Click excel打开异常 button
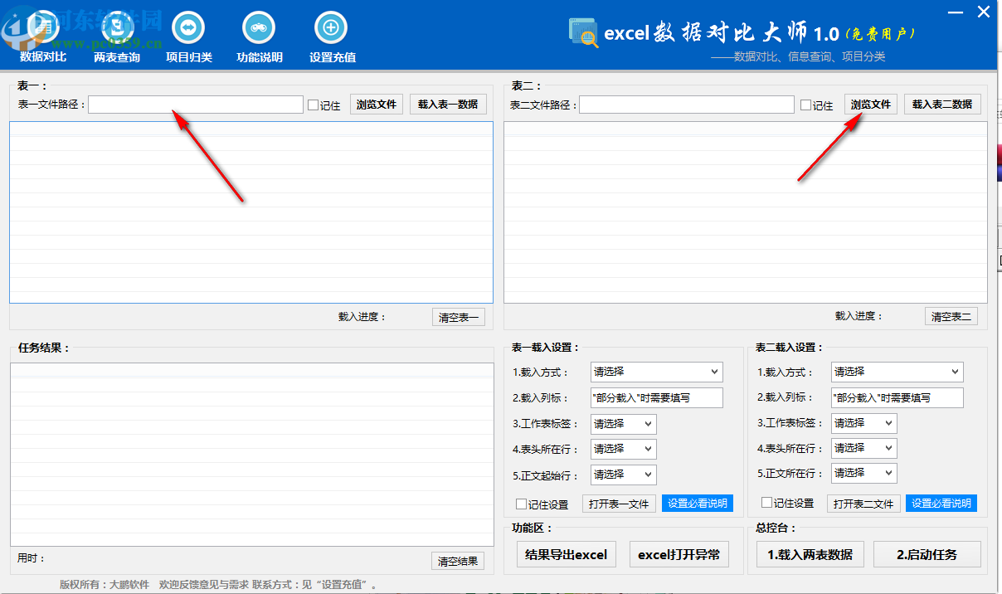The height and width of the screenshot is (594, 1002). pyautogui.click(x=679, y=554)
